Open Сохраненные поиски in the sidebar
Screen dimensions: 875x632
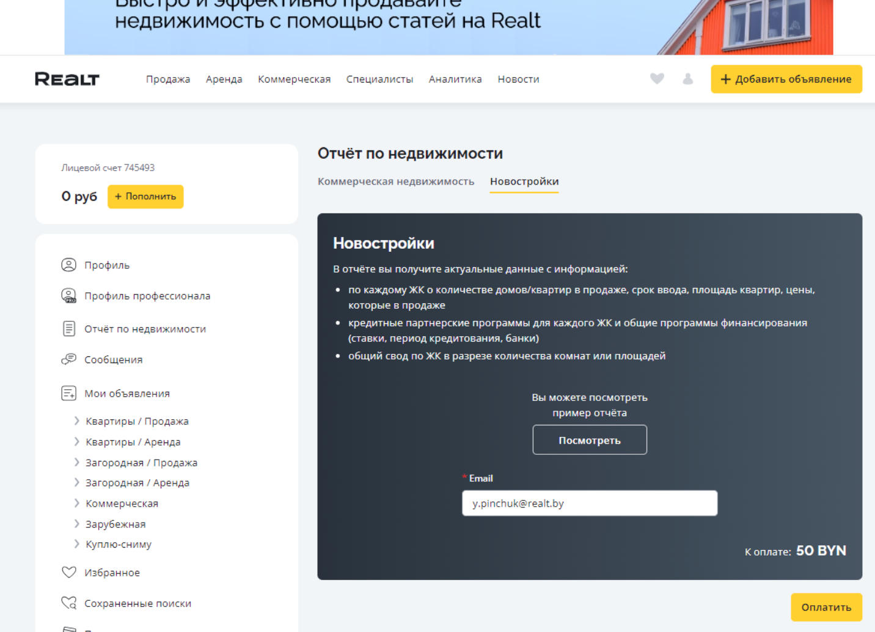tap(138, 603)
